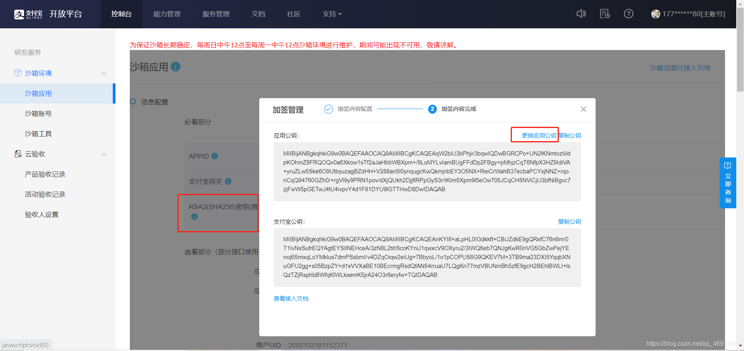
Task: Open the 支持 dropdown menu
Action: pos(332,14)
